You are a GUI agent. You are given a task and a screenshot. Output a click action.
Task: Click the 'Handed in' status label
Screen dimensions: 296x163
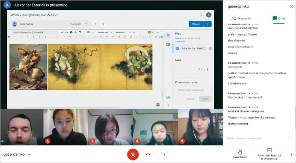tap(76, 24)
